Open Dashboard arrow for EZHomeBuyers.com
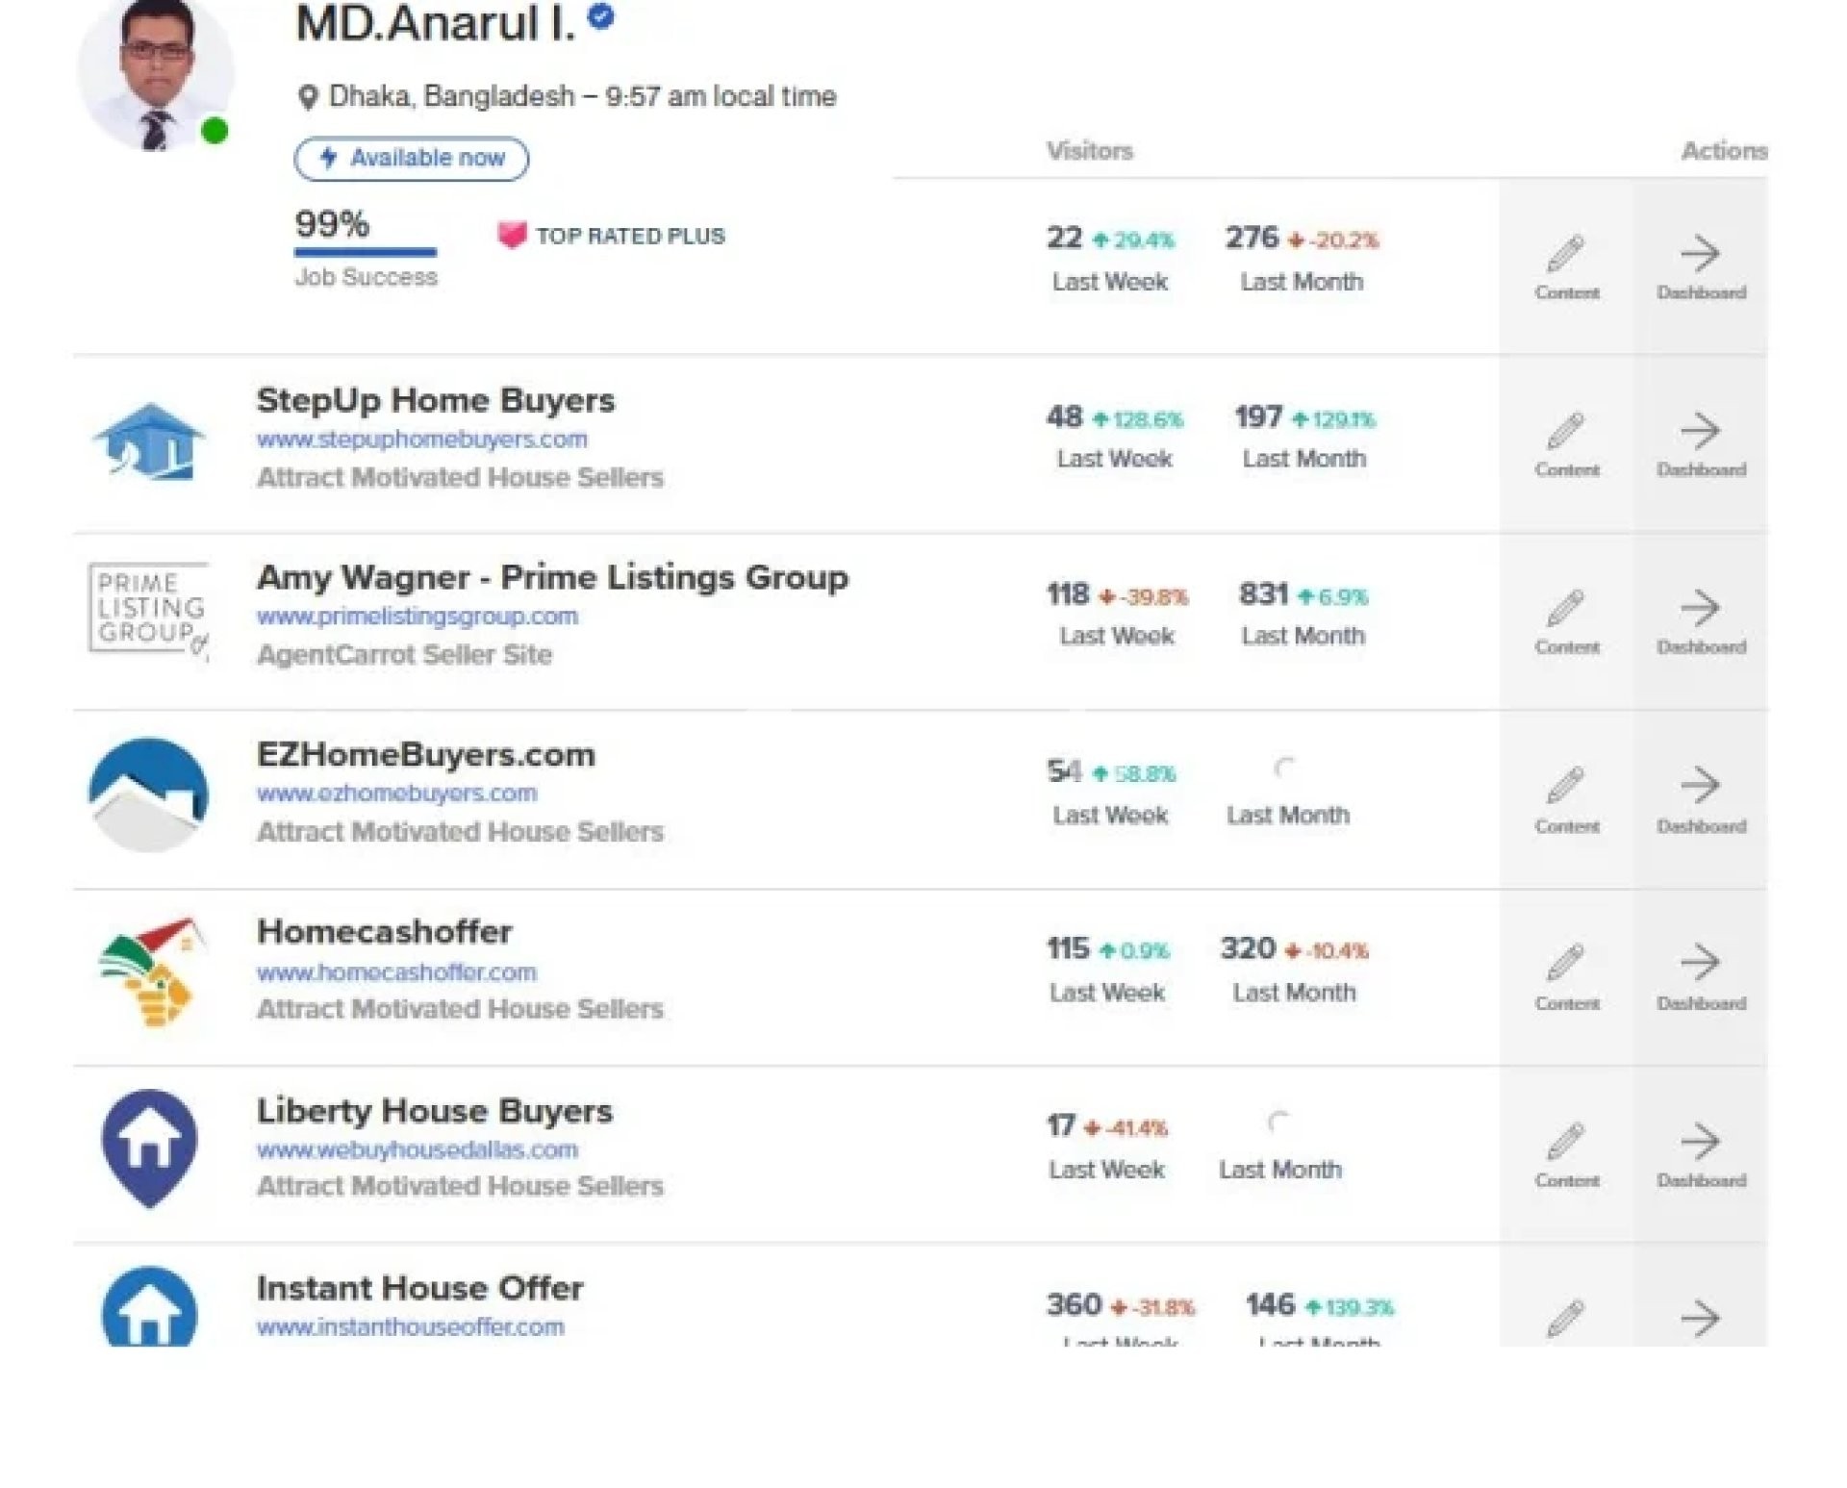Image resolution: width=1847 pixels, height=1488 pixels. tap(1700, 786)
